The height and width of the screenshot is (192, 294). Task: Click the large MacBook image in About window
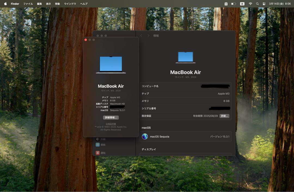(111, 65)
